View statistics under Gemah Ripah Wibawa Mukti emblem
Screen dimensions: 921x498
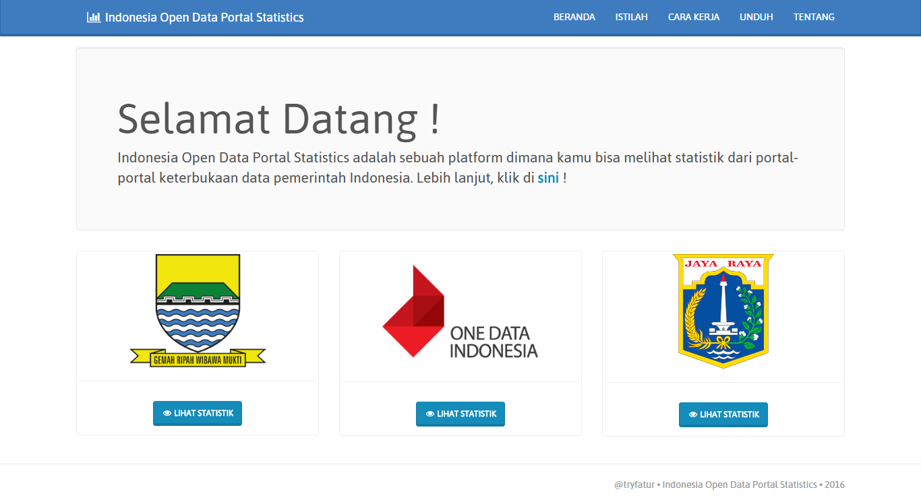198,413
